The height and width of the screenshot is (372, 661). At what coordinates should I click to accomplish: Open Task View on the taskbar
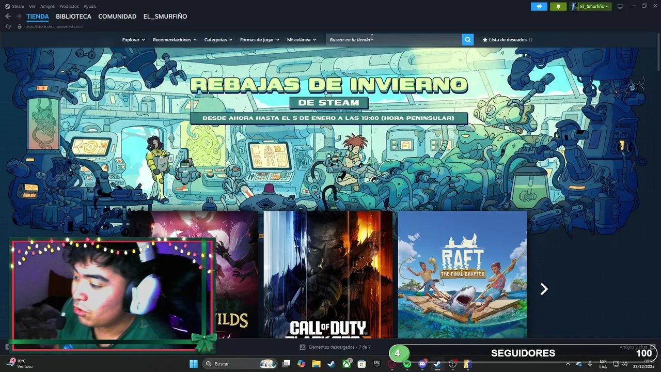[x=286, y=364]
